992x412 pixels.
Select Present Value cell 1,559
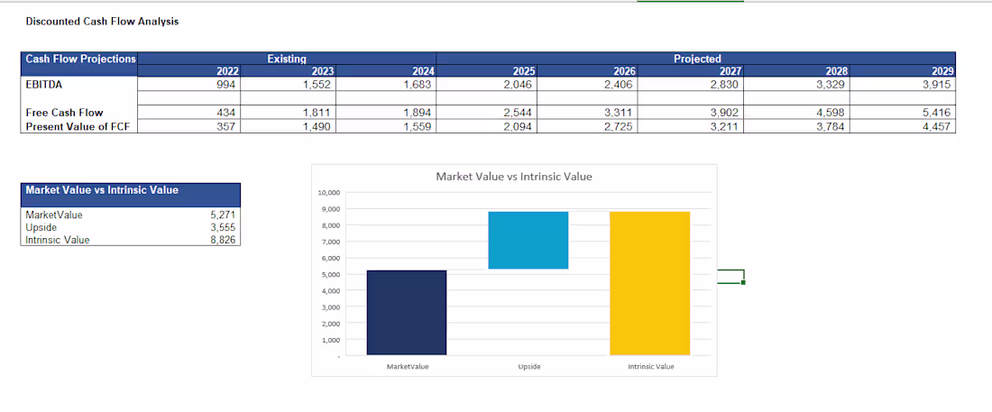(385, 126)
